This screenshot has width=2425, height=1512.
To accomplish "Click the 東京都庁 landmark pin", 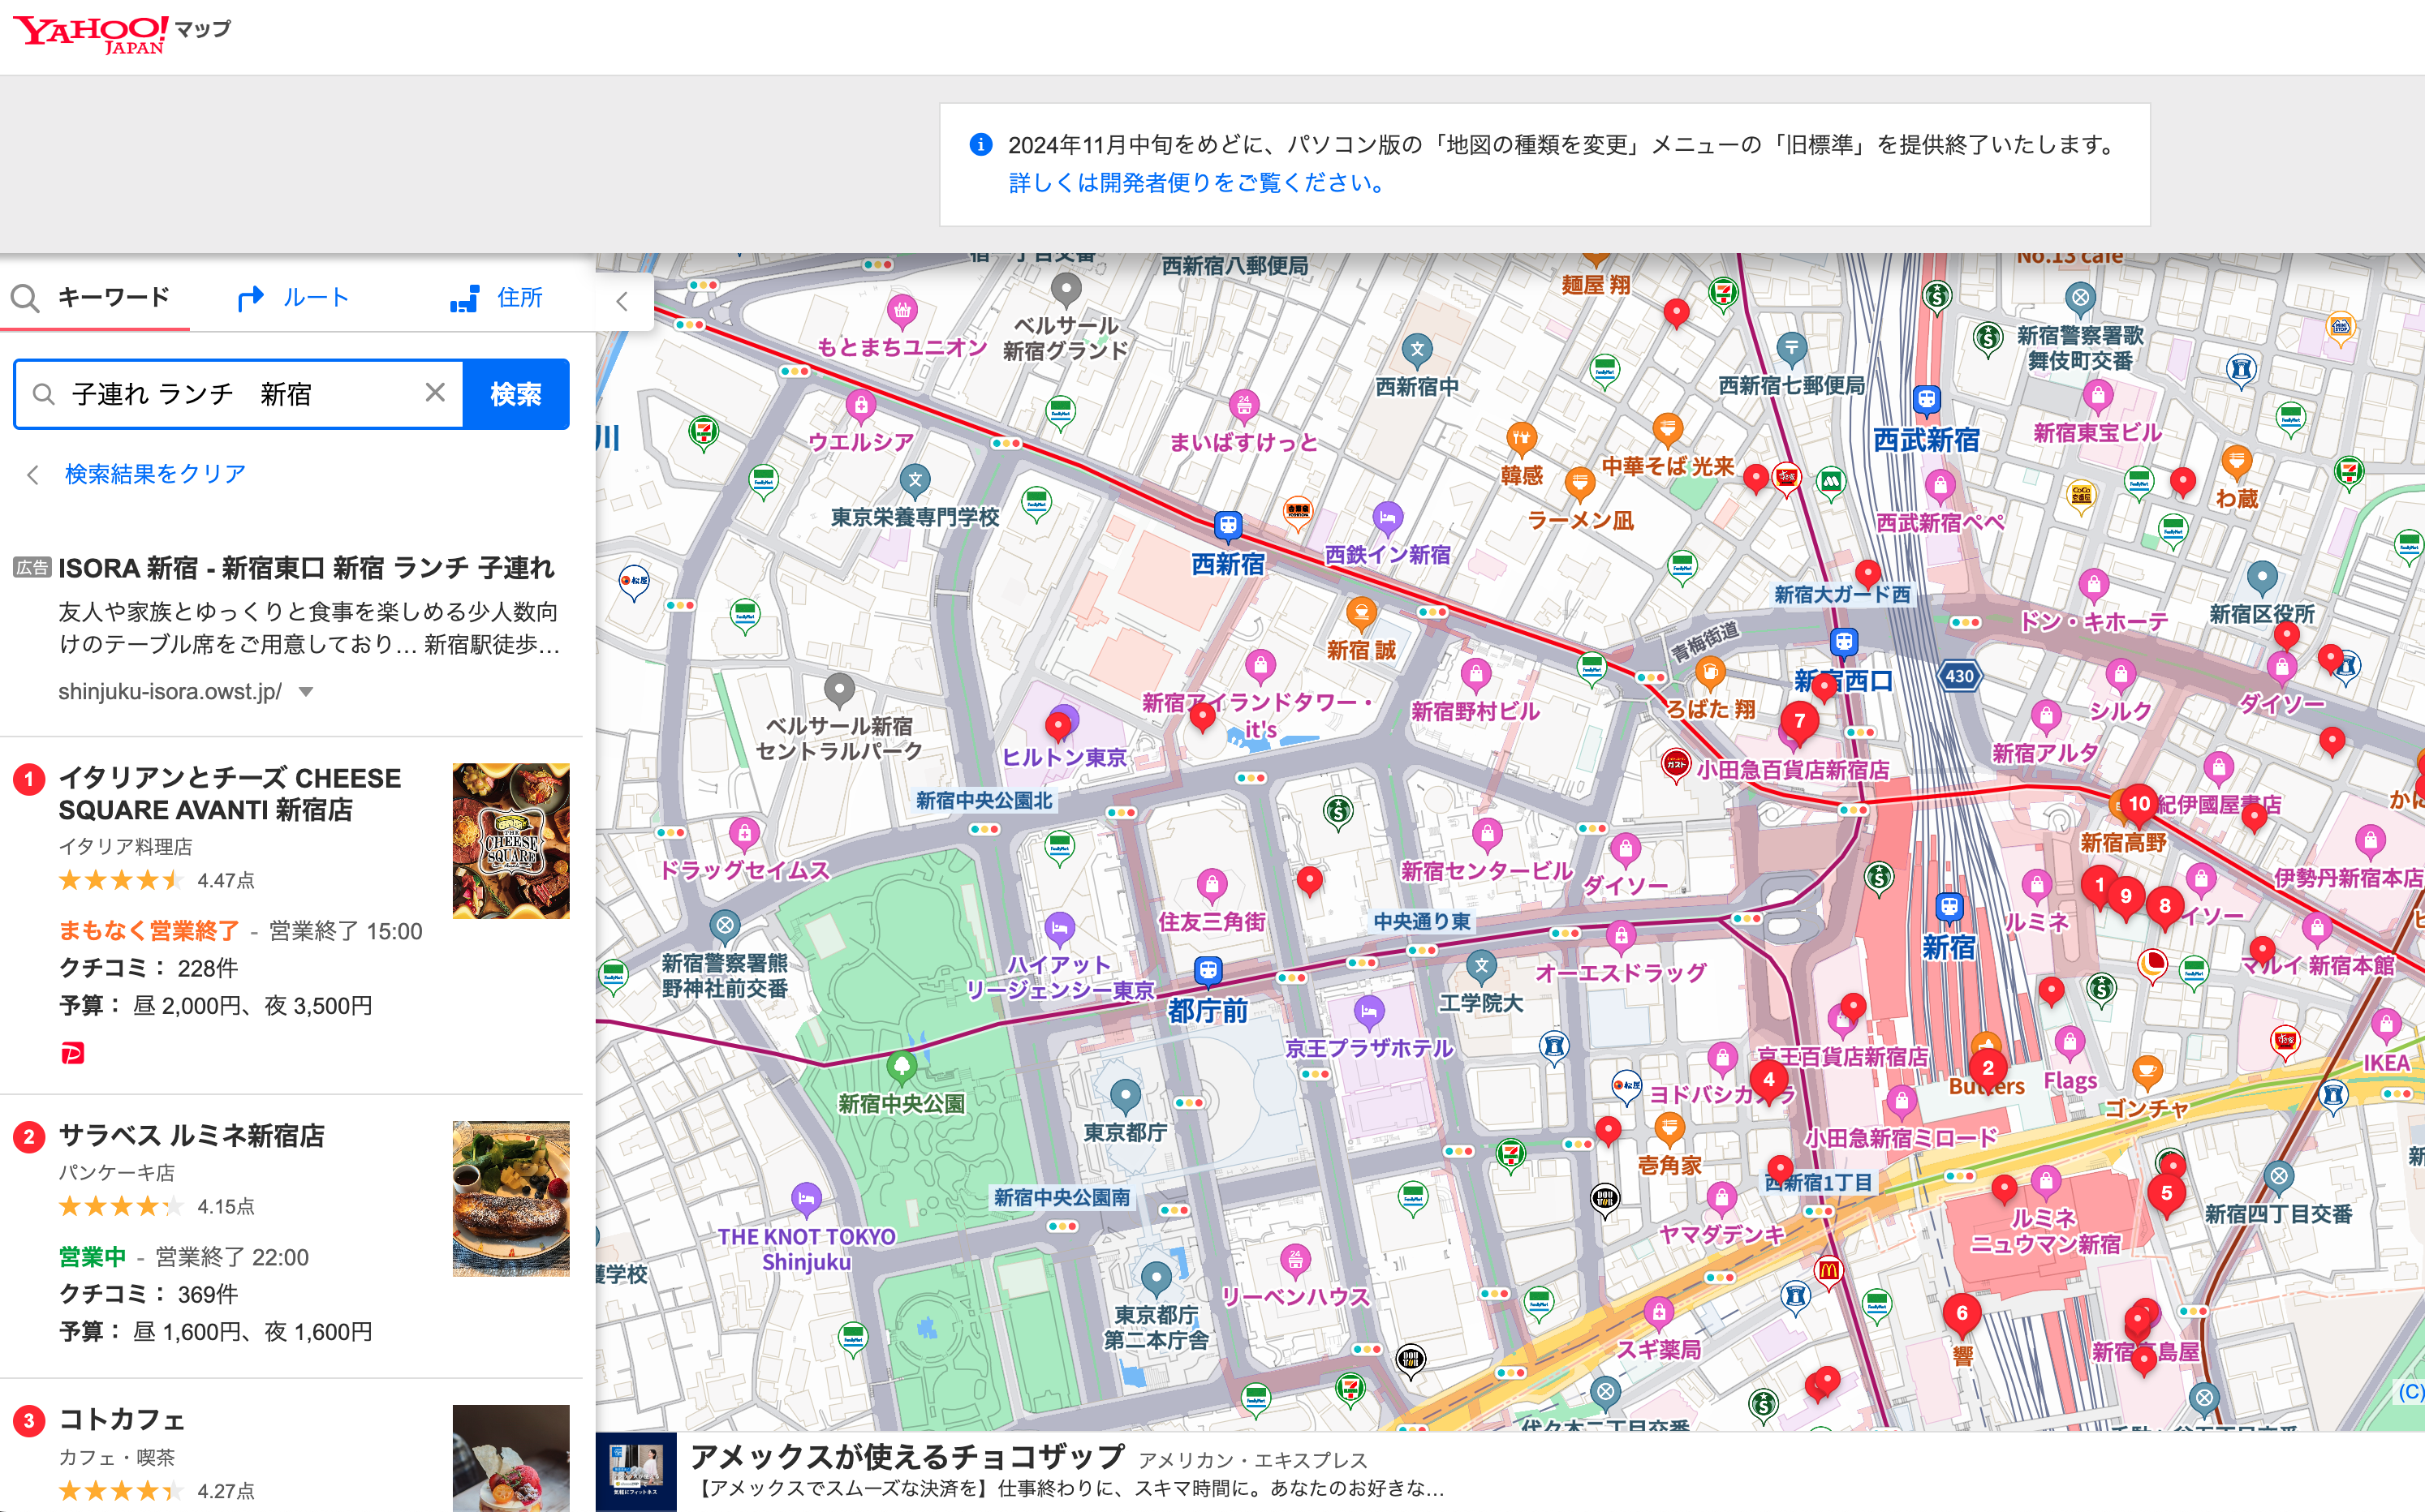I will click(x=1126, y=1096).
